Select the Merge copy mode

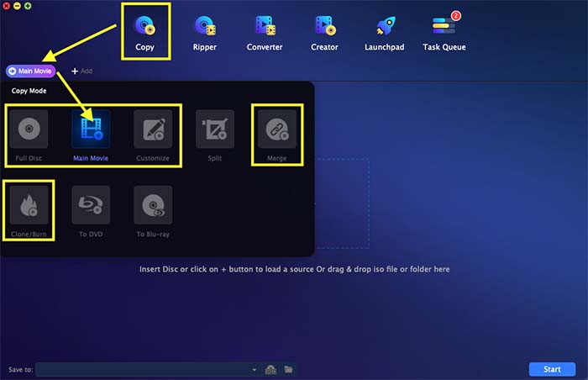tap(277, 135)
